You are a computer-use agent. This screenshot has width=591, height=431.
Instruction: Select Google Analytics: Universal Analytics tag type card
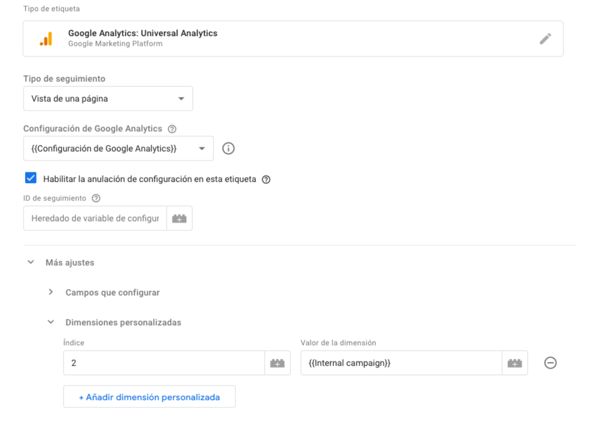point(293,39)
